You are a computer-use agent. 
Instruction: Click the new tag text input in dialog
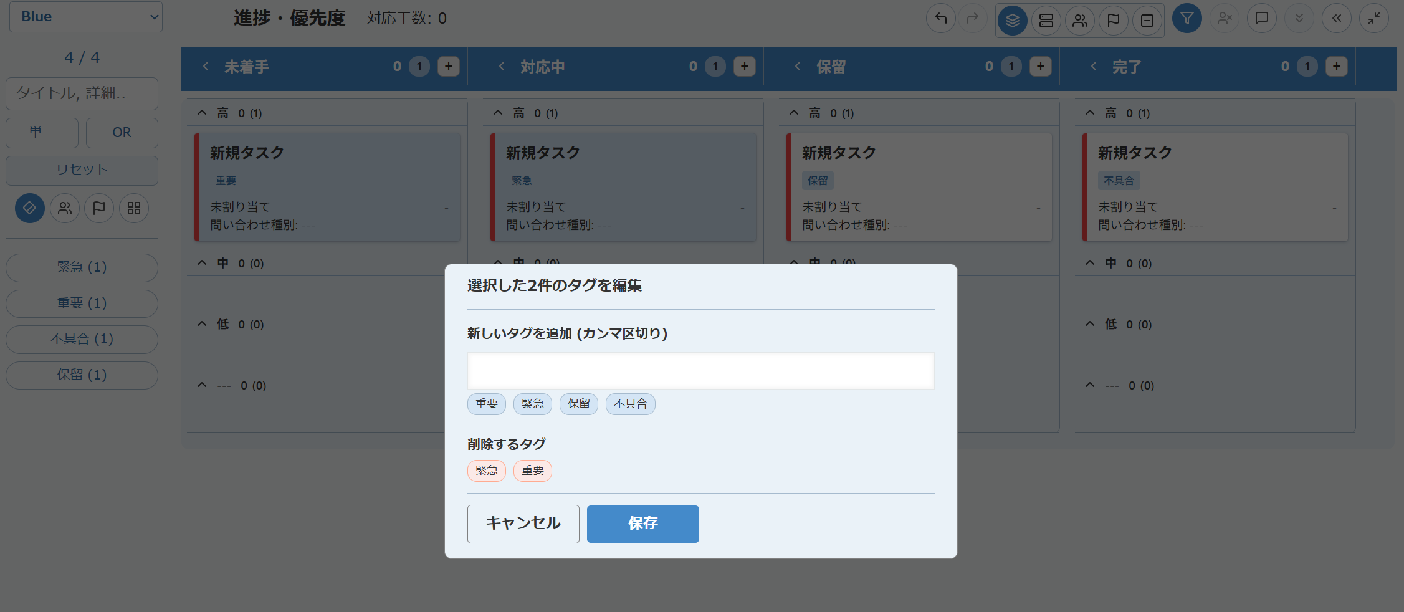(701, 371)
